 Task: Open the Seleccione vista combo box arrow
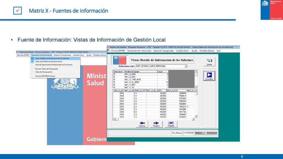186,66
